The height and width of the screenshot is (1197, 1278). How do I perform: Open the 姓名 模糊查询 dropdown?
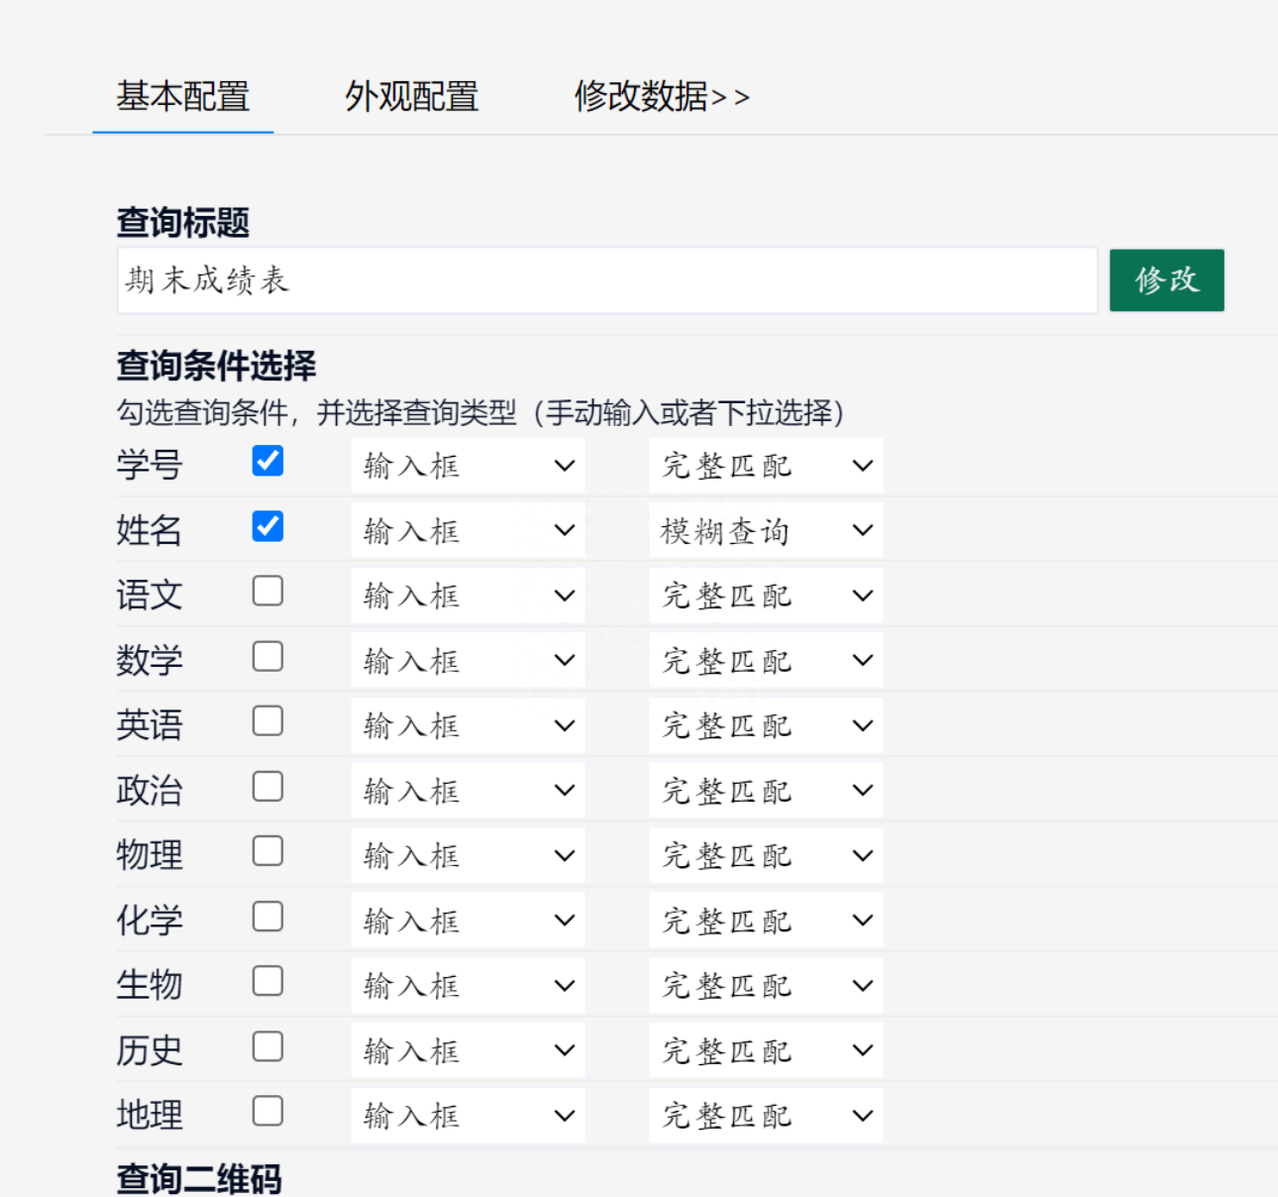click(766, 531)
